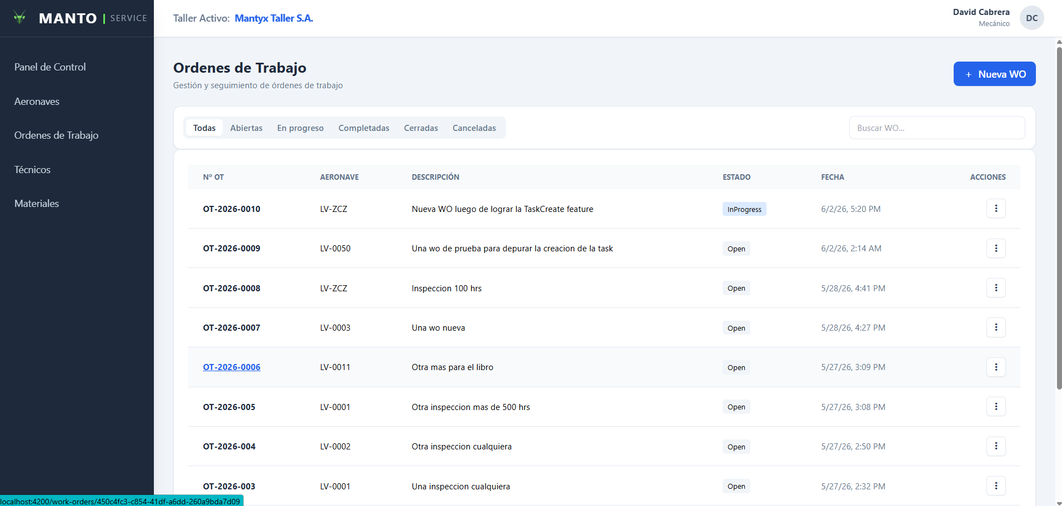The height and width of the screenshot is (506, 1062).
Task: Click the Manto mantis logo icon
Action: [x=20, y=18]
